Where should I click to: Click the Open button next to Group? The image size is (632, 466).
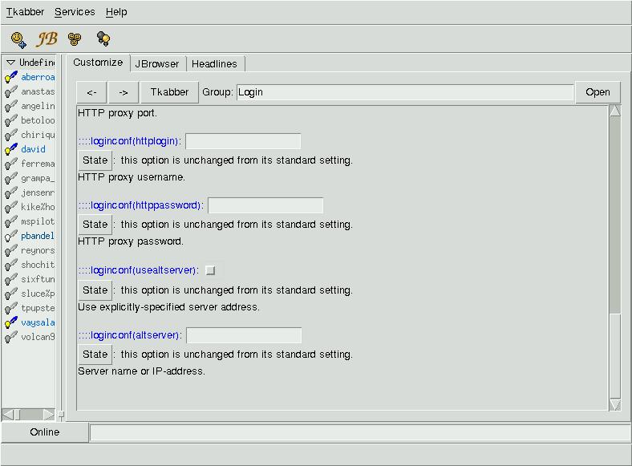[x=598, y=92]
